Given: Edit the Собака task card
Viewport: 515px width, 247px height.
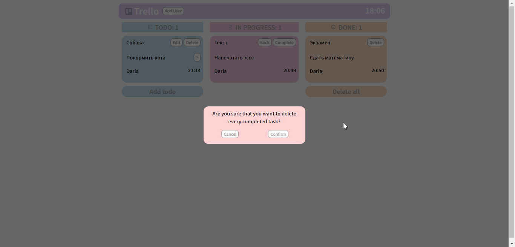Looking at the screenshot, I should pyautogui.click(x=176, y=42).
